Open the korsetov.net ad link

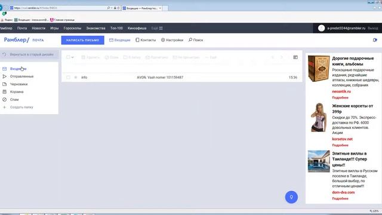(342, 139)
